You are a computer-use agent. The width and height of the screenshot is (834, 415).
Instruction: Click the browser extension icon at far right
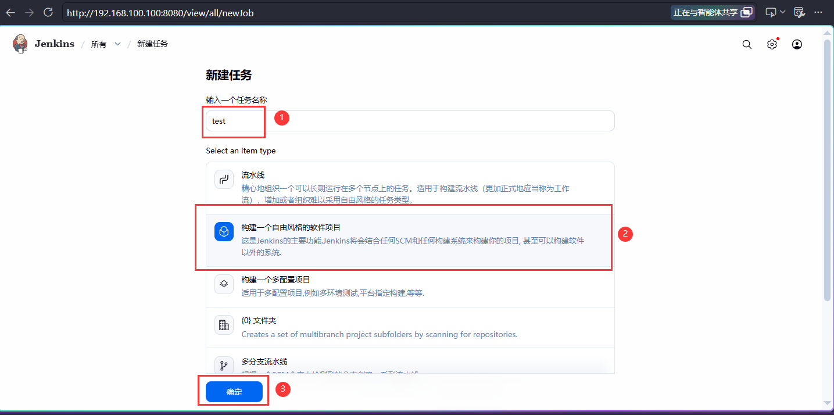(x=799, y=12)
